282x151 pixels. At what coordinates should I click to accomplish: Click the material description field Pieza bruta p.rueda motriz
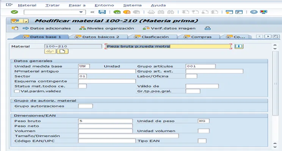point(168,46)
